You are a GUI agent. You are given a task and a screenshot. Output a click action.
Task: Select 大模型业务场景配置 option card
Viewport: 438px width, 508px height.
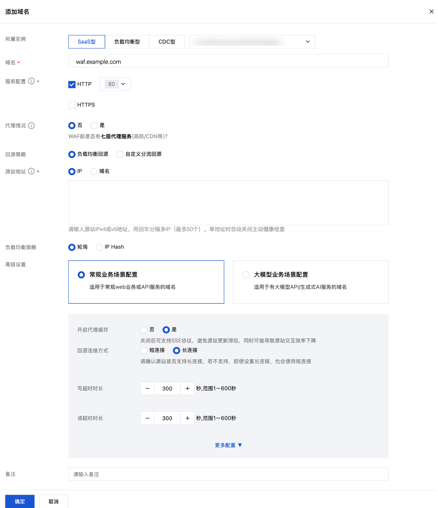coord(310,282)
